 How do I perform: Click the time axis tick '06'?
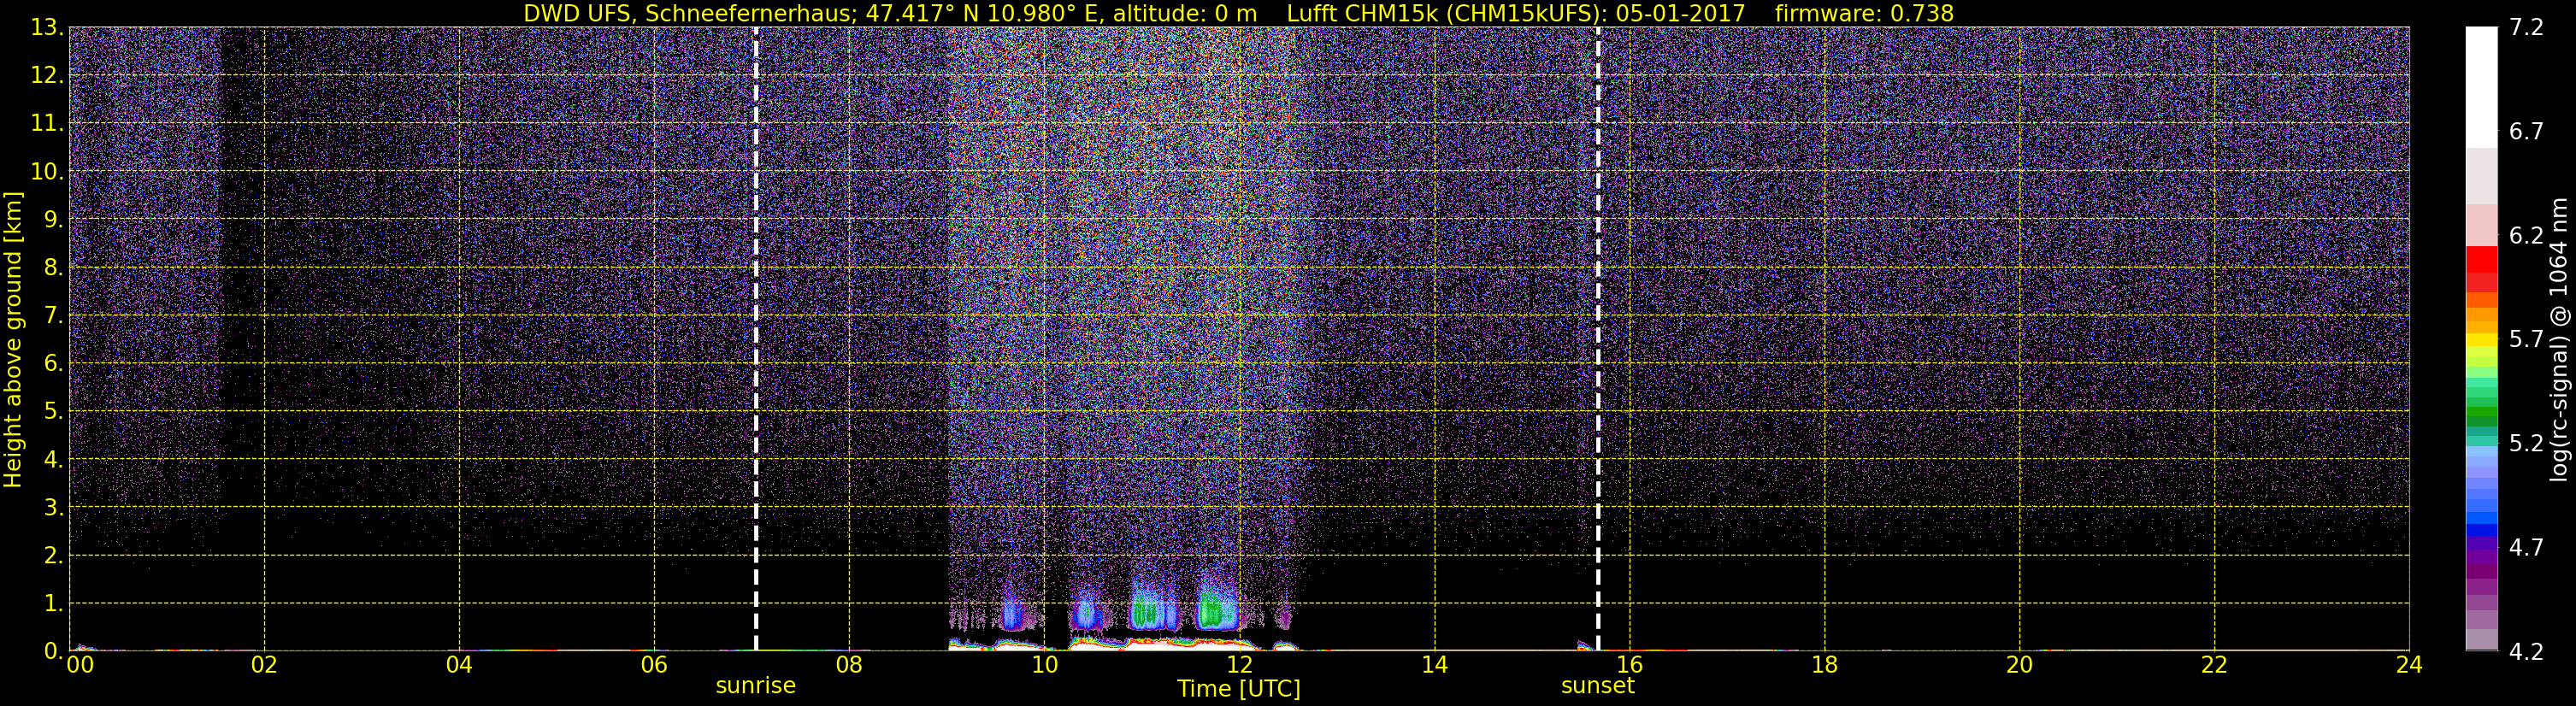point(654,665)
